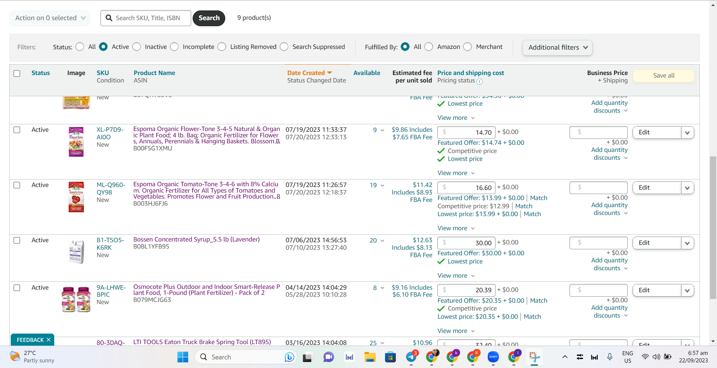The image size is (717, 368).
Task: Click the microphone tray icon
Action: tap(610, 357)
